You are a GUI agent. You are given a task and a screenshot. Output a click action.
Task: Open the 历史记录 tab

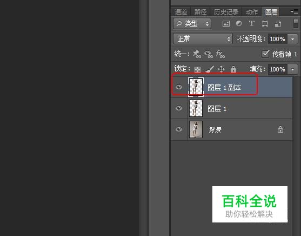tap(226, 12)
